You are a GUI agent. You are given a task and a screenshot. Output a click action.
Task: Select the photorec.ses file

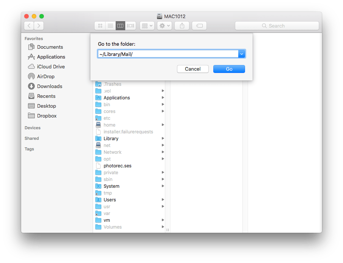pyautogui.click(x=117, y=166)
